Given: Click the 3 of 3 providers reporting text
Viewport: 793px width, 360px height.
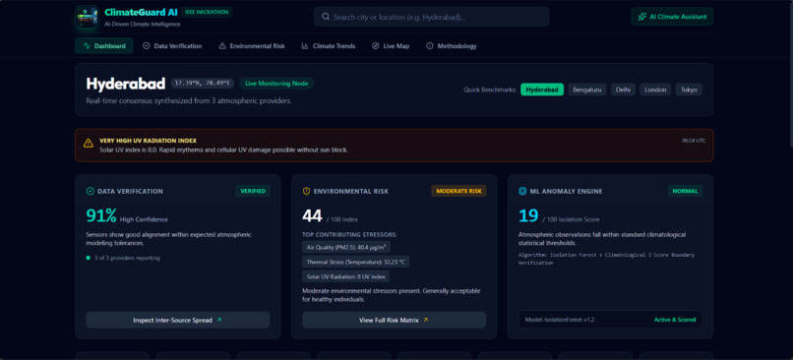Looking at the screenshot, I should pyautogui.click(x=127, y=258).
